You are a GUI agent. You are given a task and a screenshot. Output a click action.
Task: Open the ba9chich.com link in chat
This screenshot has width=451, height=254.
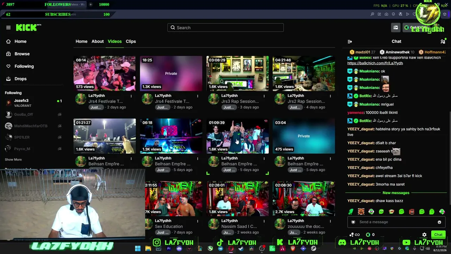[375, 63]
